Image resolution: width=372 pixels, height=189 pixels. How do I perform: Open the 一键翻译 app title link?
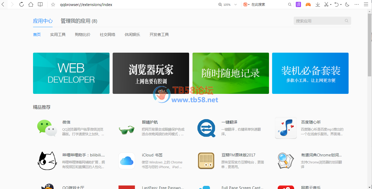[x=229, y=122]
